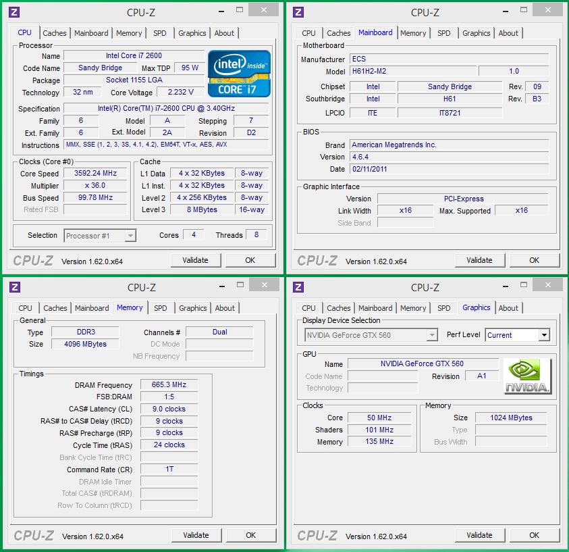Click the NVIDIA logo in the GPU section

tap(527, 376)
